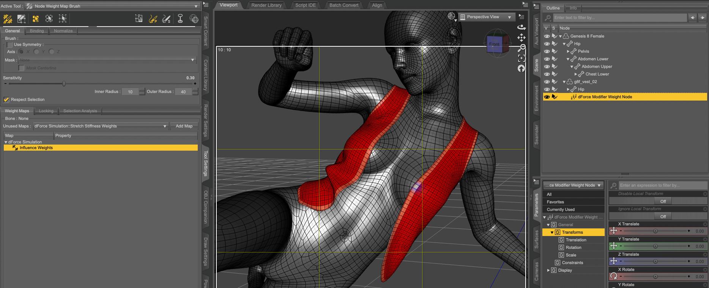Toggle selectability of Abdomen Upper
Screen dimensions: 709x288
click(x=555, y=66)
